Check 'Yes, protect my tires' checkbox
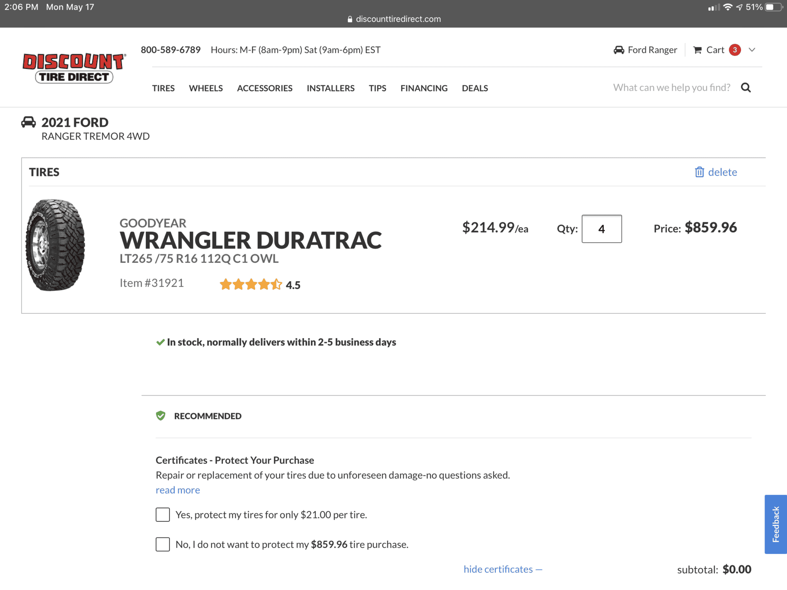787x590 pixels. pos(163,515)
